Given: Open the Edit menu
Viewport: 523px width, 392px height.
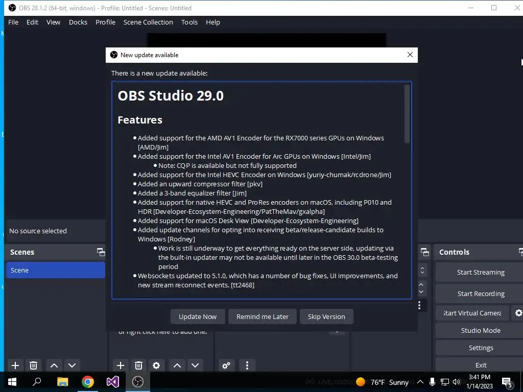Looking at the screenshot, I should (32, 22).
